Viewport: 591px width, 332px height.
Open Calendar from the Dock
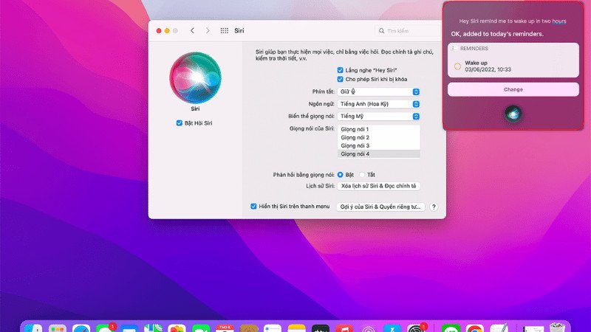click(x=225, y=328)
